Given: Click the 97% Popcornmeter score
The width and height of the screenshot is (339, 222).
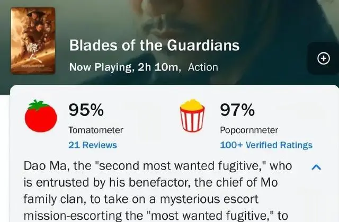Looking at the screenshot, I should 237,110.
